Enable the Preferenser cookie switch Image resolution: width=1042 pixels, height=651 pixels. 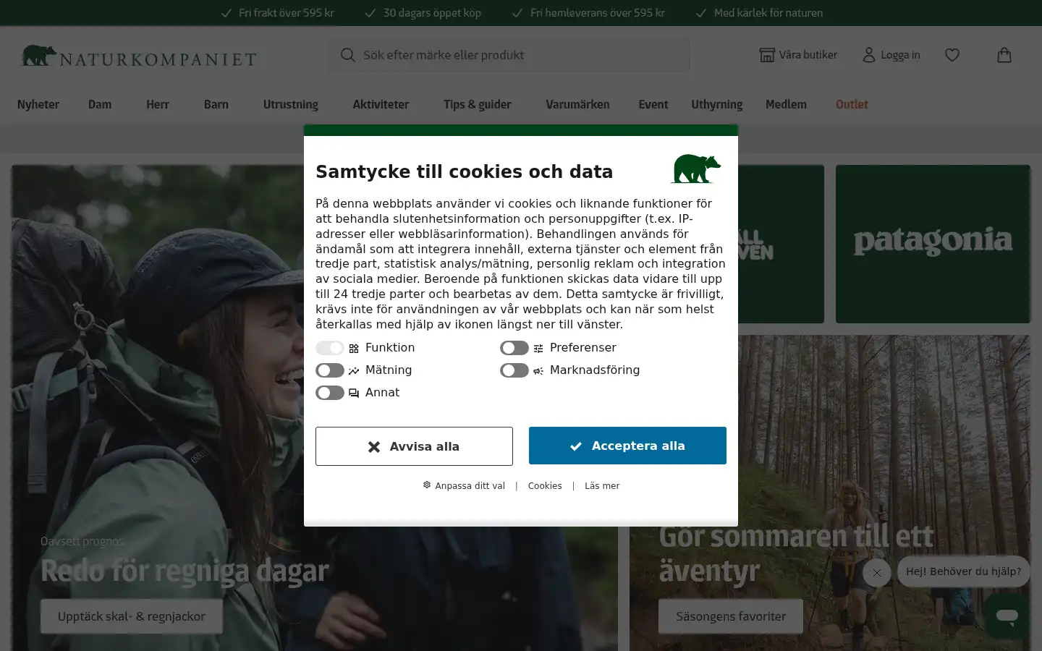point(514,348)
